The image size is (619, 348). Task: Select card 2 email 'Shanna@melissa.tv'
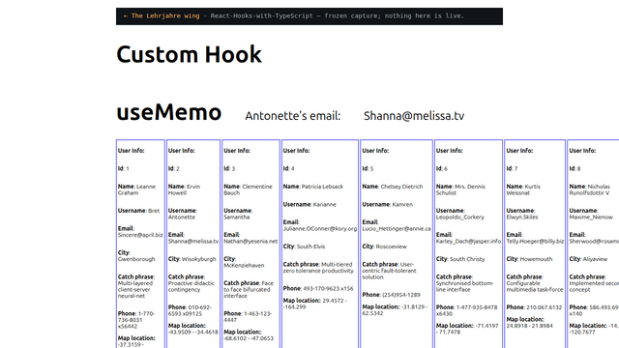(x=193, y=241)
